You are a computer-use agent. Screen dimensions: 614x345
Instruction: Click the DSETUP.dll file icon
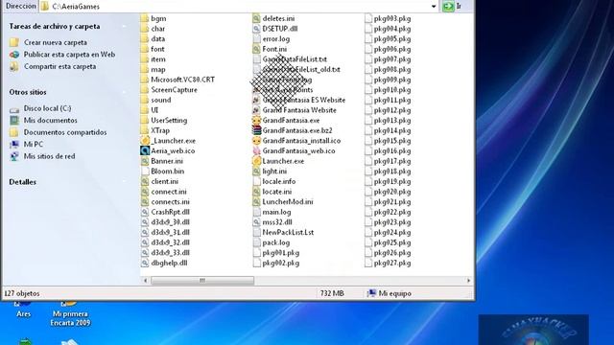point(256,29)
